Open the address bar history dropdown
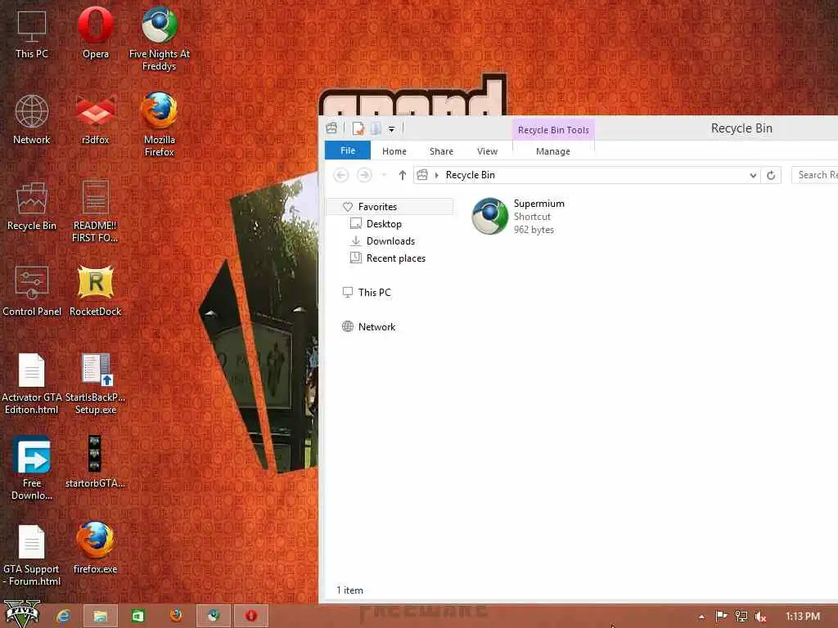The image size is (838, 628). tap(753, 175)
